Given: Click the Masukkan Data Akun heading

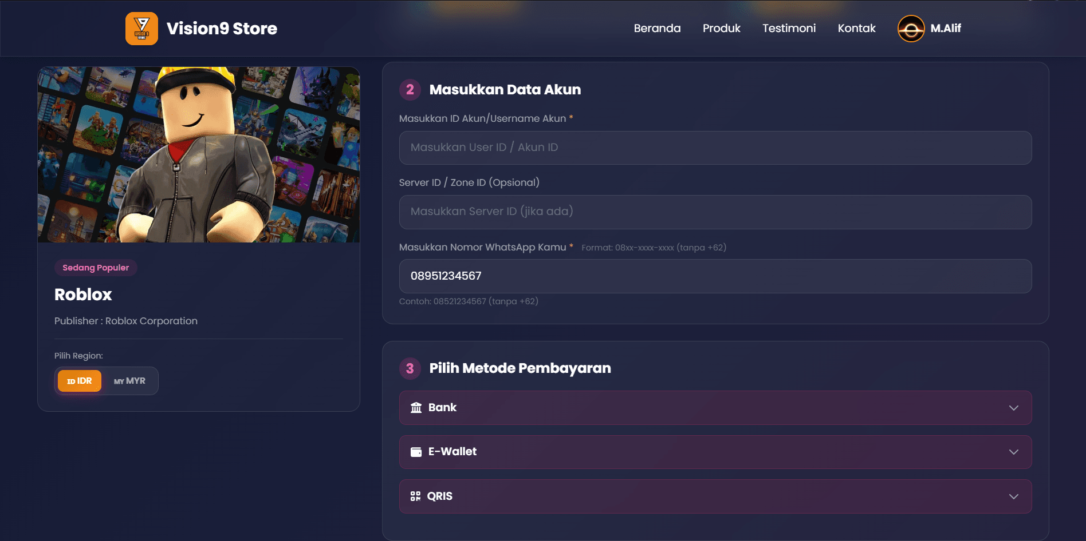Looking at the screenshot, I should pos(505,90).
